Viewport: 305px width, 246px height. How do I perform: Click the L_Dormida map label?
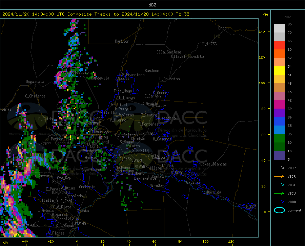click(x=212, y=192)
